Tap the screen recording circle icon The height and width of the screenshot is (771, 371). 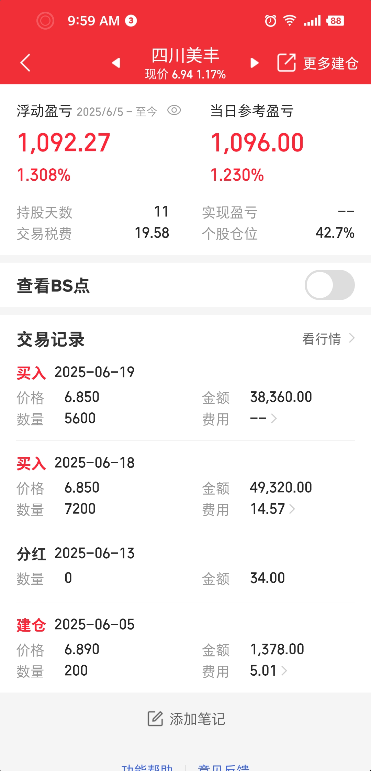click(x=45, y=21)
